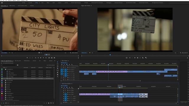Mute Audio 3 track in Selects timeline
Screen dimensions: 189x106
pyautogui.click(x=70, y=100)
